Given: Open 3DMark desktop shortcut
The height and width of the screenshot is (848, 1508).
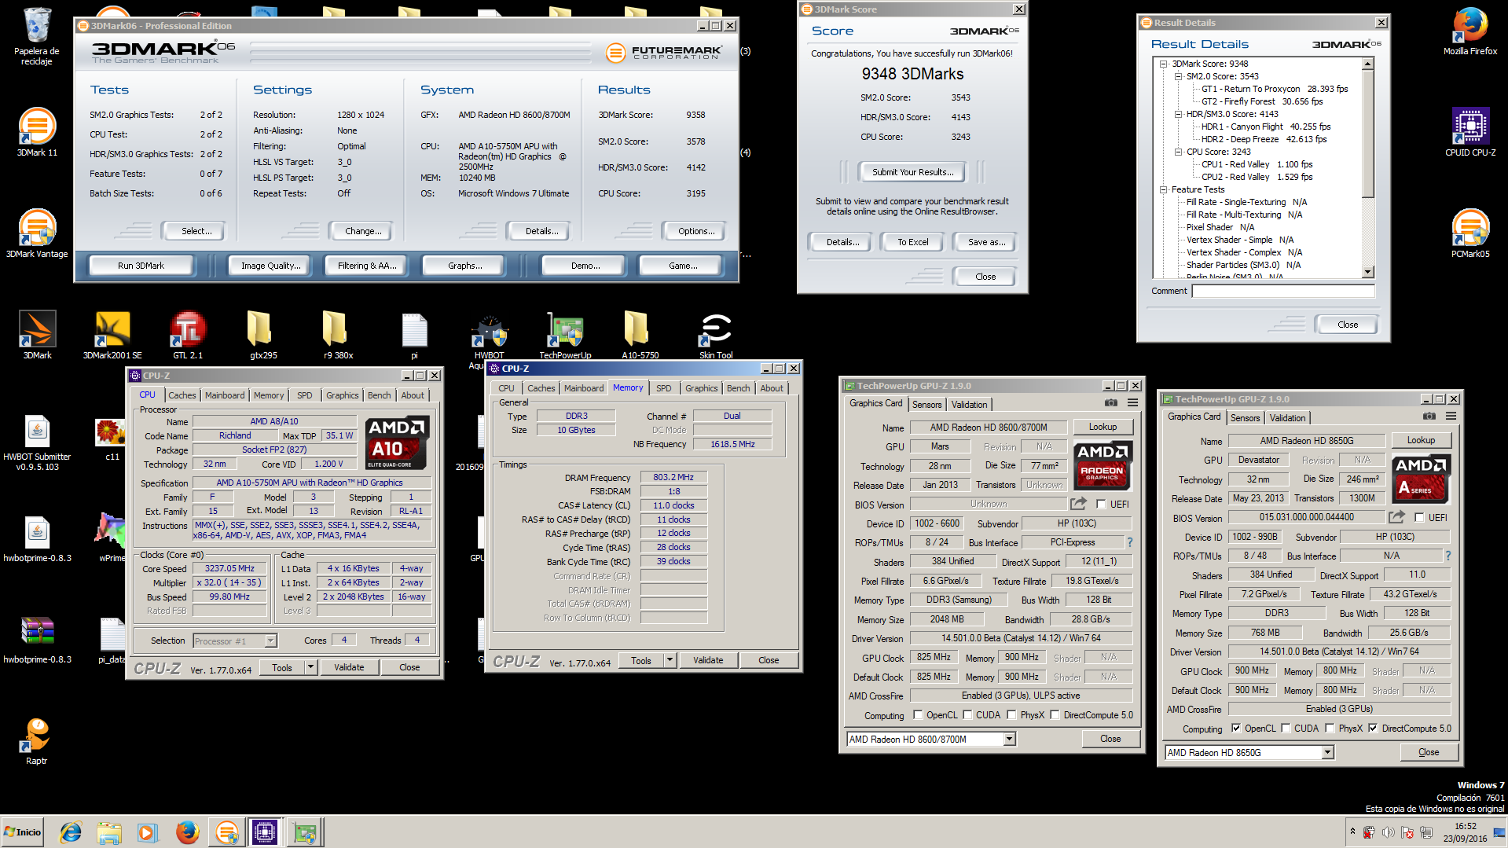Looking at the screenshot, I should click(37, 335).
